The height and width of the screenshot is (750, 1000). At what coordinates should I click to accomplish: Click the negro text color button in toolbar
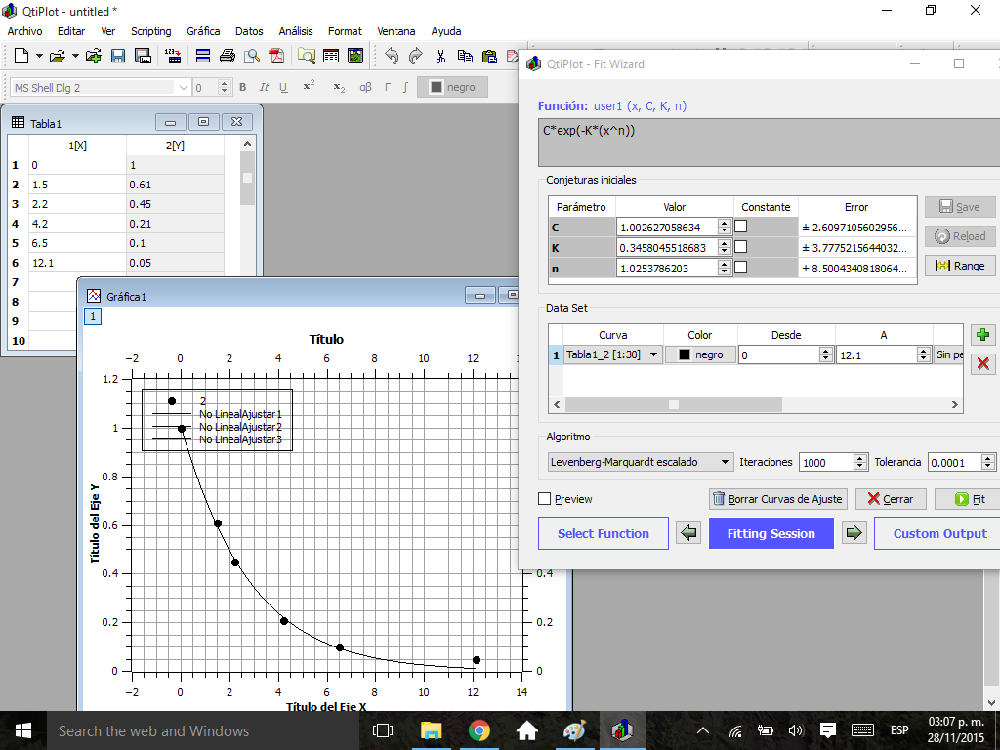[452, 87]
